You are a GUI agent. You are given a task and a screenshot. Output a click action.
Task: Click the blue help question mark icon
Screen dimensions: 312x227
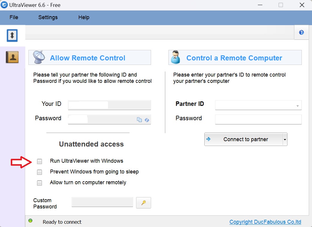point(301,33)
